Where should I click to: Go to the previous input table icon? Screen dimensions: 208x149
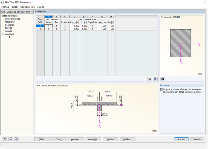pos(11,139)
